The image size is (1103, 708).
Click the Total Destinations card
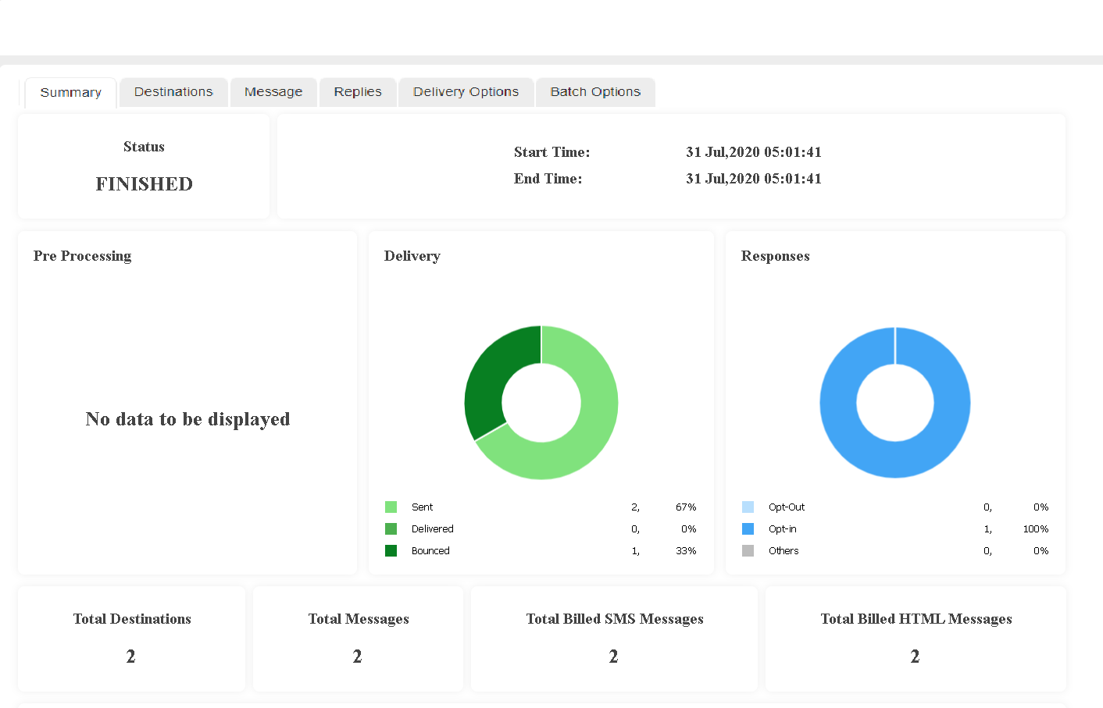coord(131,639)
